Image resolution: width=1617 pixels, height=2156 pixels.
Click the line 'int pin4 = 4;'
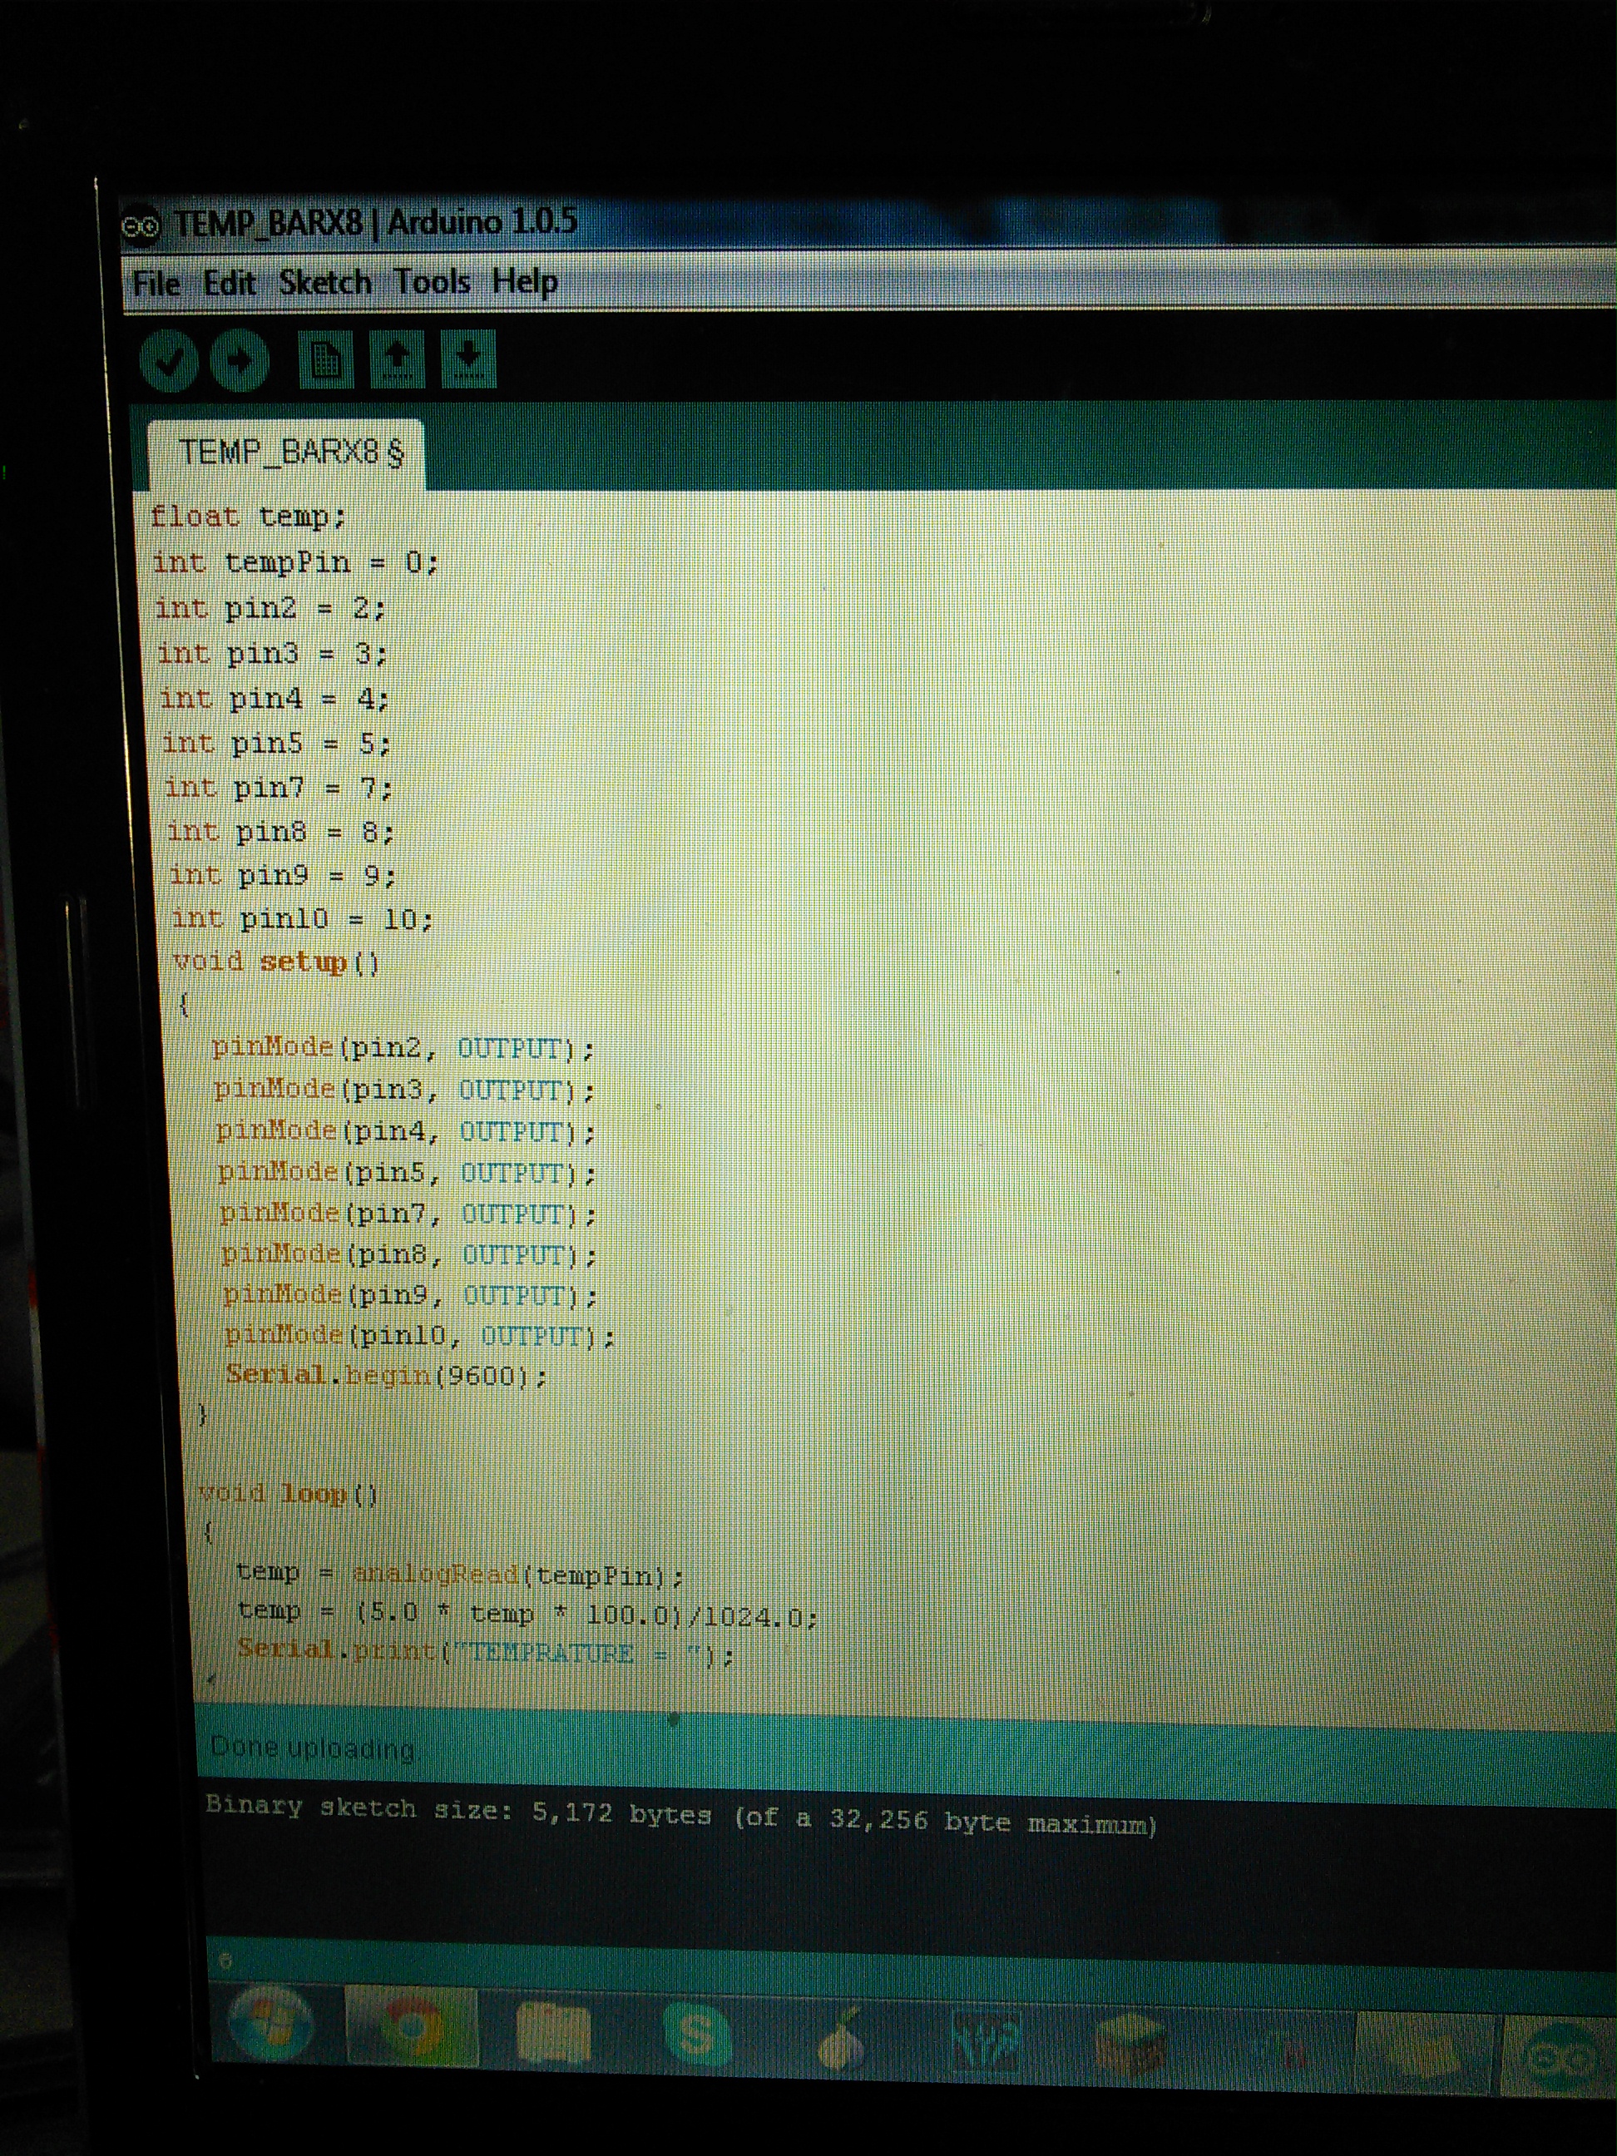coord(274,699)
